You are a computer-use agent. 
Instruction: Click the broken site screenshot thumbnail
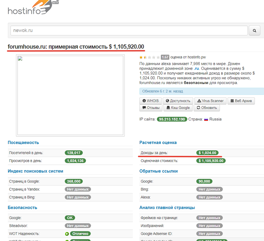(x=70, y=95)
